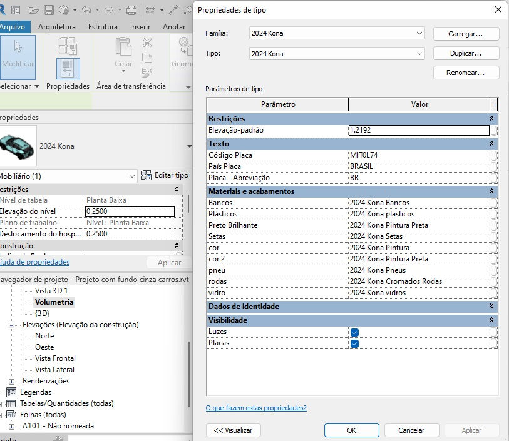Screen dimensions: 509x441
Task: Expand the Dados de identidade group
Action: coord(491,307)
